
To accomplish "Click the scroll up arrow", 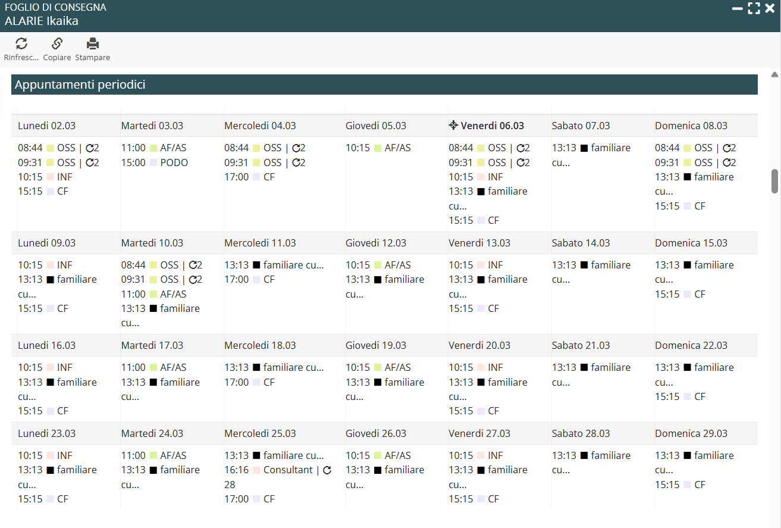I will [774, 75].
